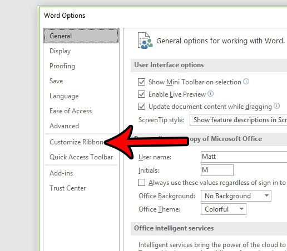
Task: Open Quick Access Toolbar settings
Action: tap(81, 157)
